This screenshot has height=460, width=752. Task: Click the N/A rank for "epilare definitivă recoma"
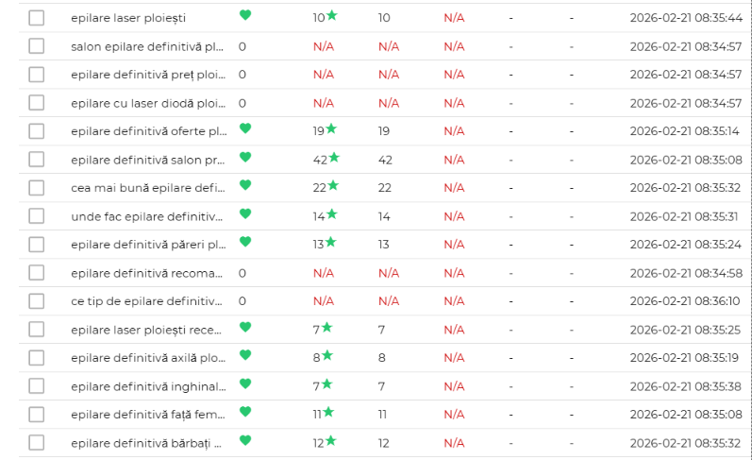click(324, 273)
